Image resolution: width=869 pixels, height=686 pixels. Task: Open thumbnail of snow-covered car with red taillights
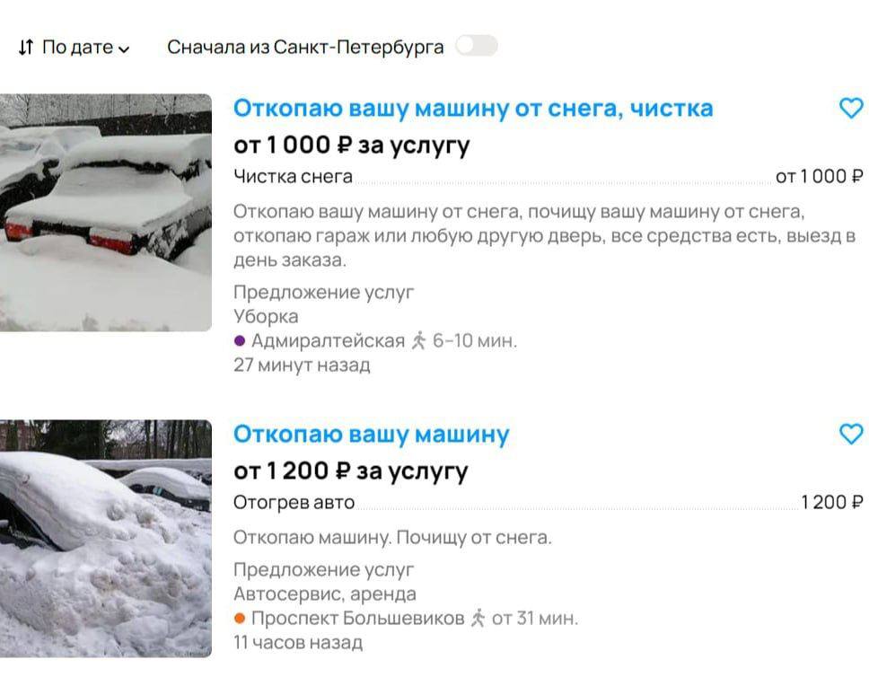pos(106,213)
